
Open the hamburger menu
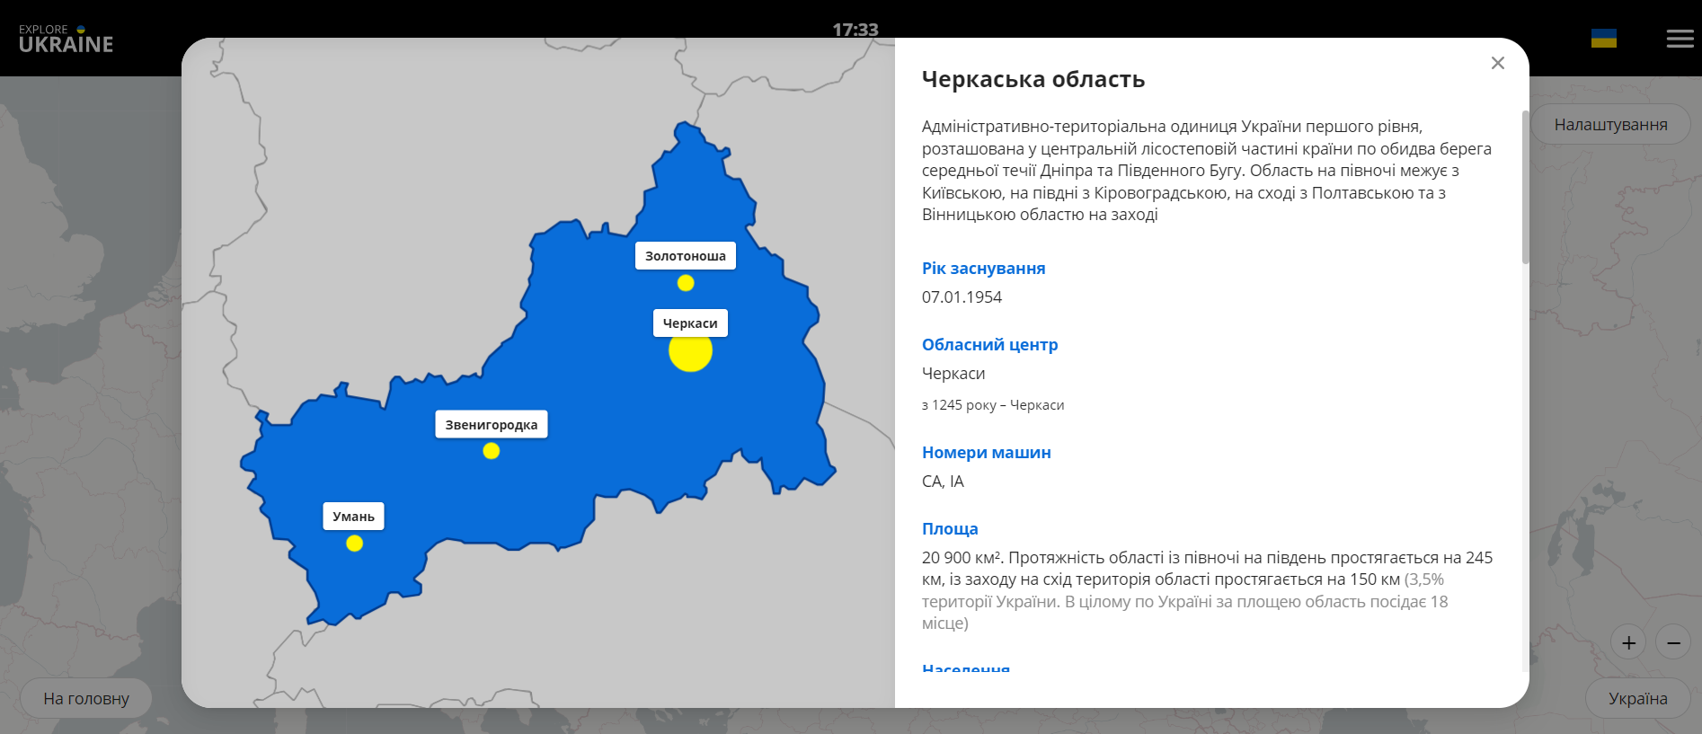1680,39
